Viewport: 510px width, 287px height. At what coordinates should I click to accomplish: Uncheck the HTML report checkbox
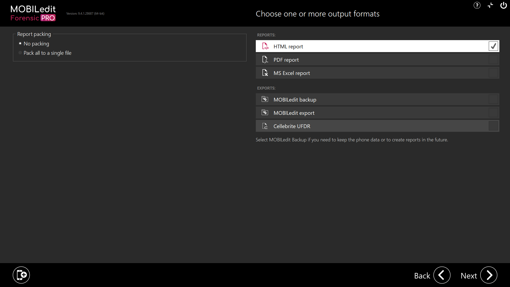tap(493, 46)
